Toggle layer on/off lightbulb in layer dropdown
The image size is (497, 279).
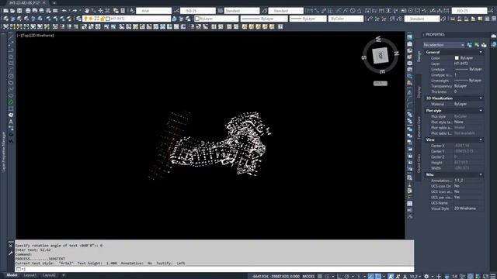click(x=85, y=19)
